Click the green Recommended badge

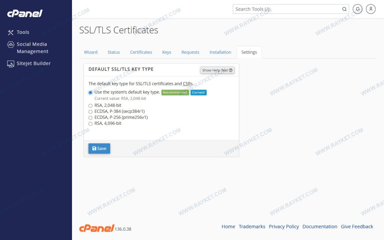click(x=175, y=93)
